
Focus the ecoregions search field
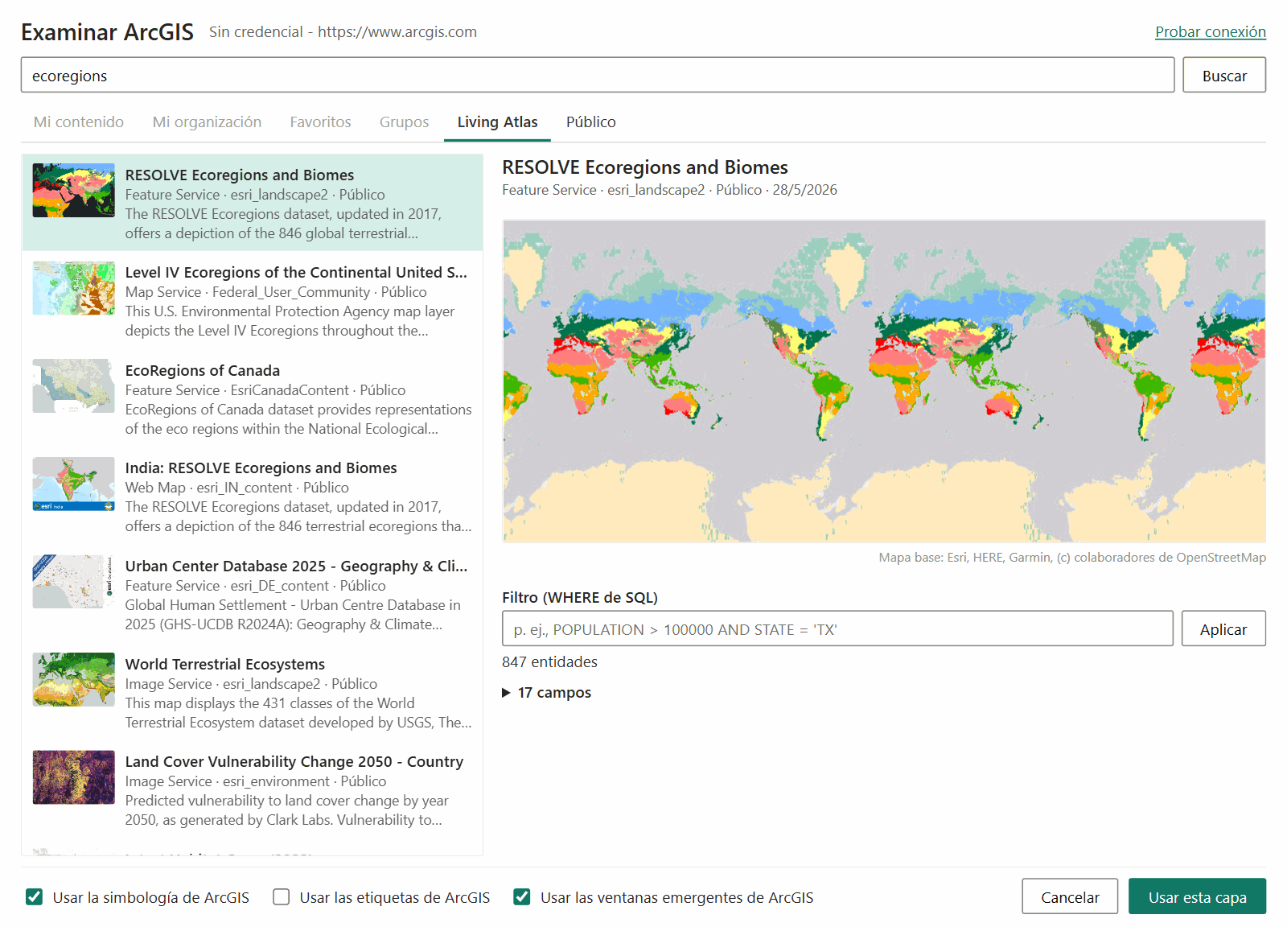[x=598, y=75]
